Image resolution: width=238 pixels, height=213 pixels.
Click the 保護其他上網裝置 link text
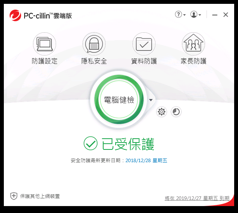click(40, 196)
